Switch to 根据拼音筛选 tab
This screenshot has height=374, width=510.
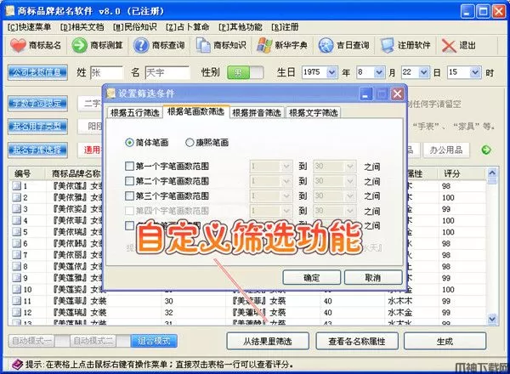click(x=257, y=113)
